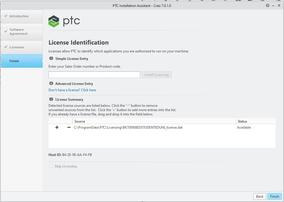Expand the Advanced License Entry section
284x202 pixels.
51,83
